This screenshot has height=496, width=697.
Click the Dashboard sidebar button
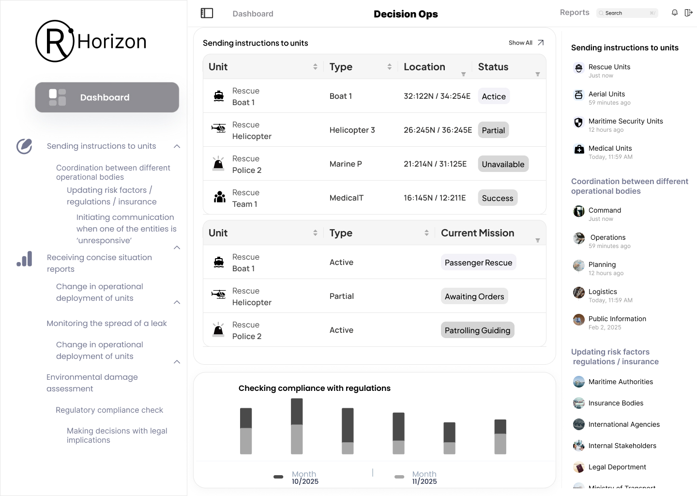pos(107,97)
